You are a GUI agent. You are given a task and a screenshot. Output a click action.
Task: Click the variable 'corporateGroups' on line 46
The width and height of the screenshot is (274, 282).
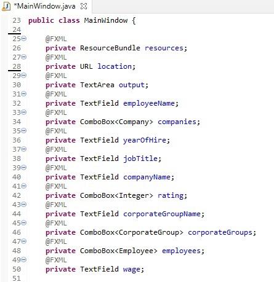220,232
